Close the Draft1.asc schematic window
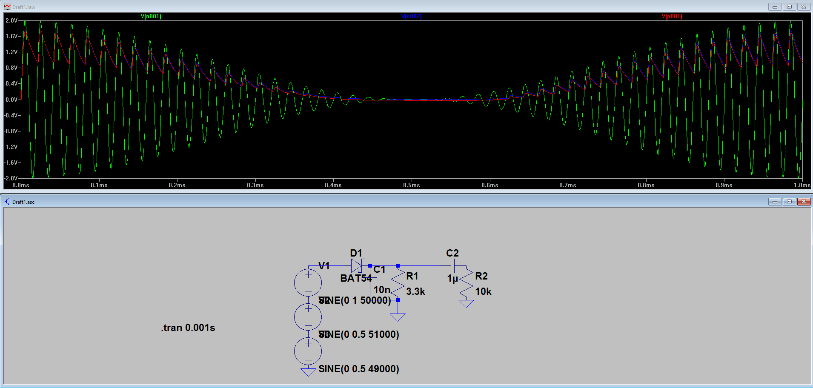The image size is (813, 388). pyautogui.click(x=804, y=202)
